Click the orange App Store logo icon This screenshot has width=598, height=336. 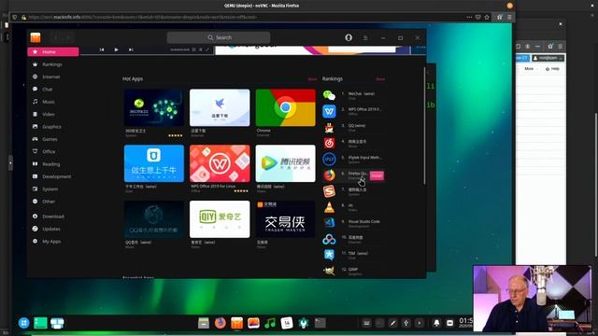point(36,37)
